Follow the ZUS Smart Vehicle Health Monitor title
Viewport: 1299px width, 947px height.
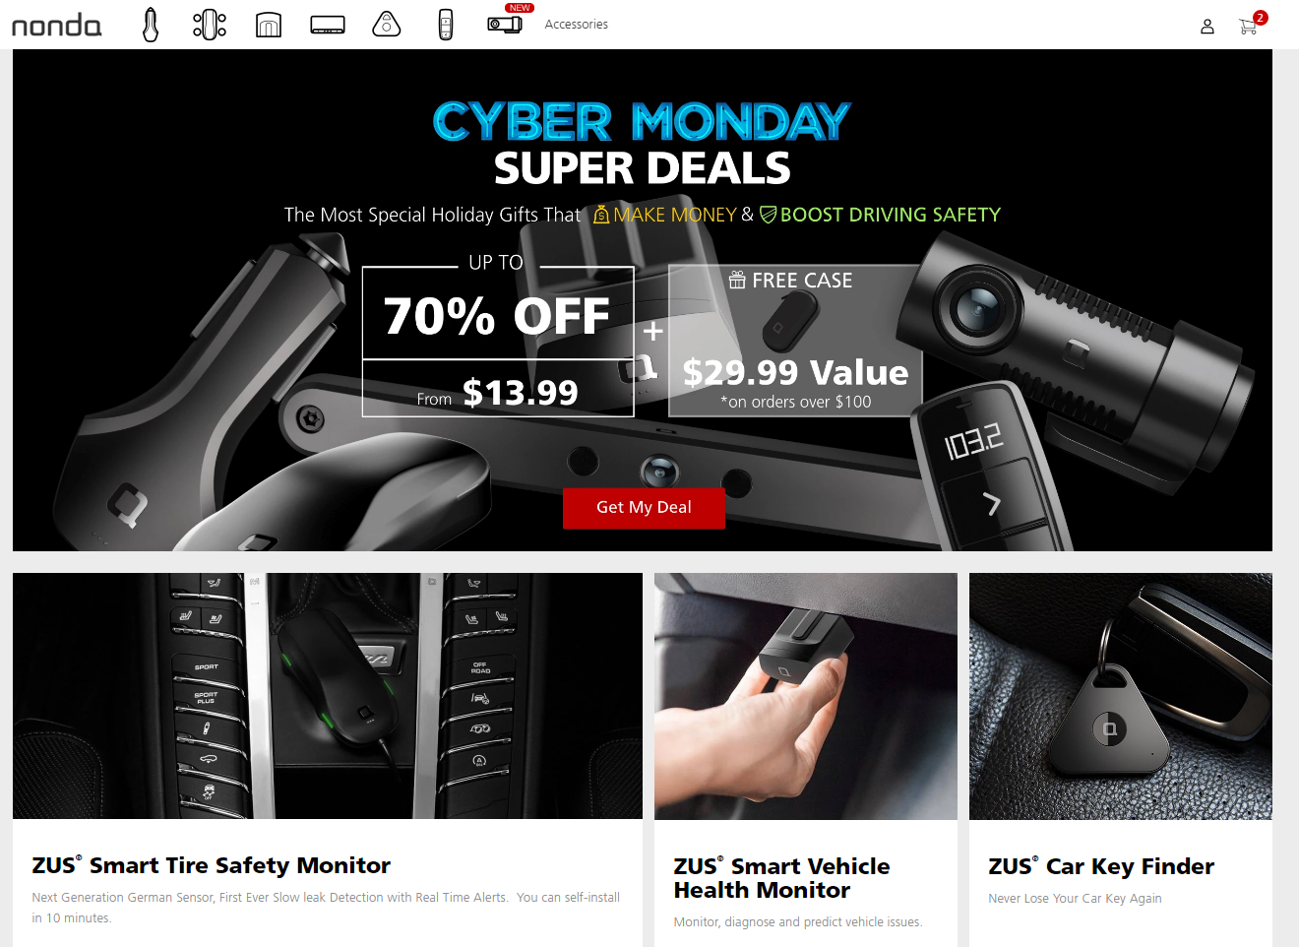tap(781, 878)
